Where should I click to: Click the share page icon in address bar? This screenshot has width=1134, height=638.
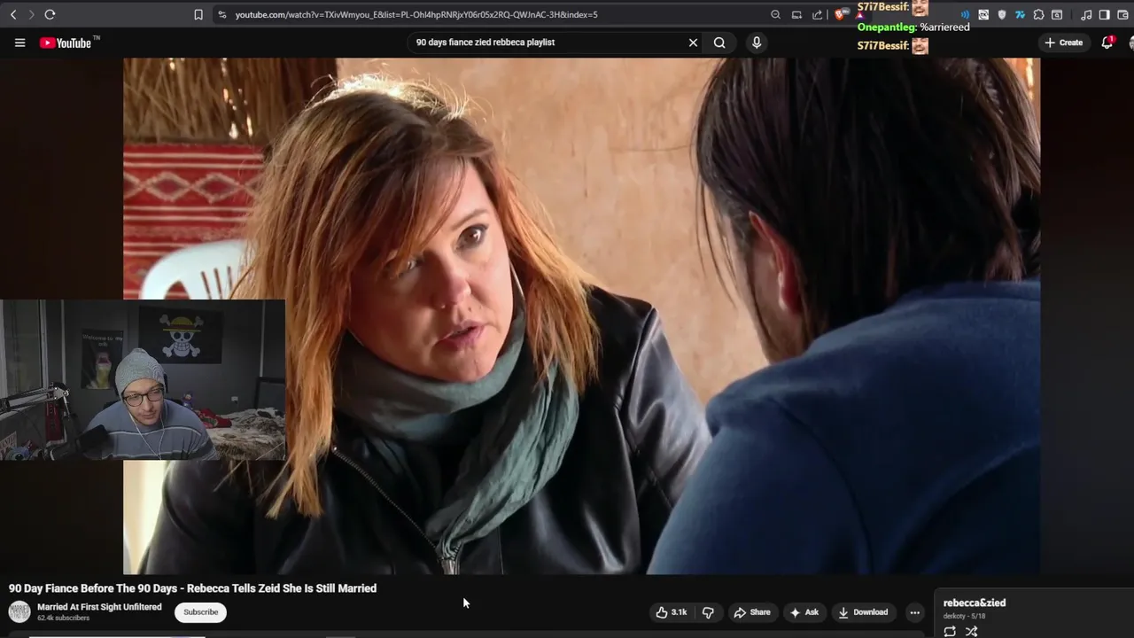coord(817,14)
